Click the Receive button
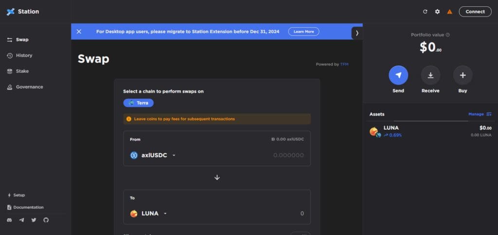The height and width of the screenshot is (235, 498). tap(430, 75)
